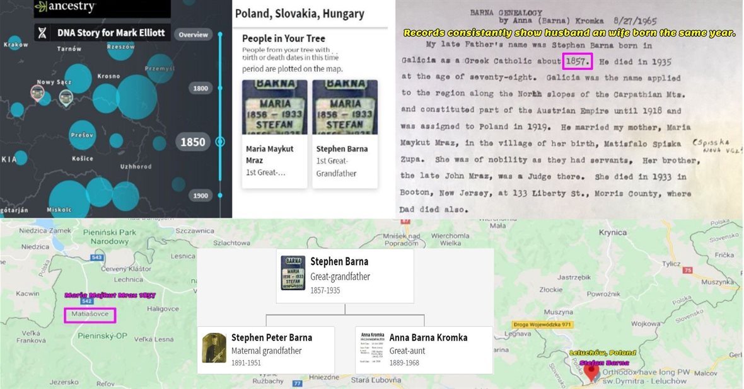Image resolution: width=744 pixels, height=389 pixels.
Task: Click the large blue circle near Krosno
Action: 136,96
